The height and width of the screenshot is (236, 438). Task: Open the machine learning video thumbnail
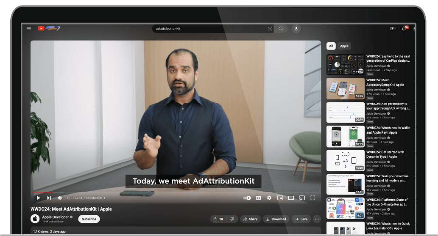pos(346,184)
